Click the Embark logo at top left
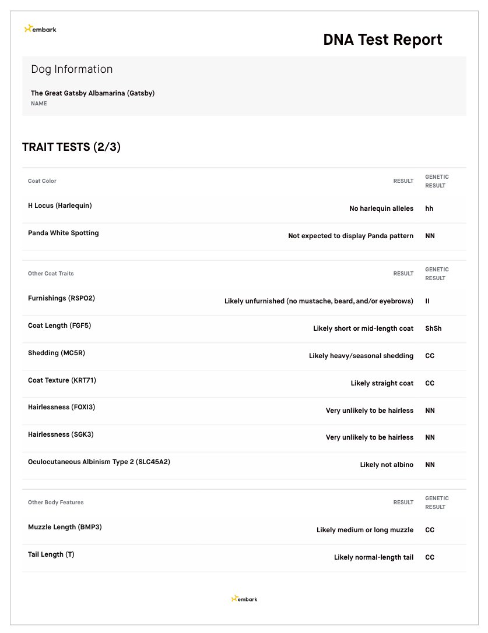Image resolution: width=488 pixels, height=633 pixels. point(40,29)
